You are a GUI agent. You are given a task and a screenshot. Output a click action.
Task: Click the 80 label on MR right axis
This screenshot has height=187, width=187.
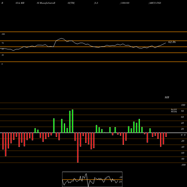[182, 111]
